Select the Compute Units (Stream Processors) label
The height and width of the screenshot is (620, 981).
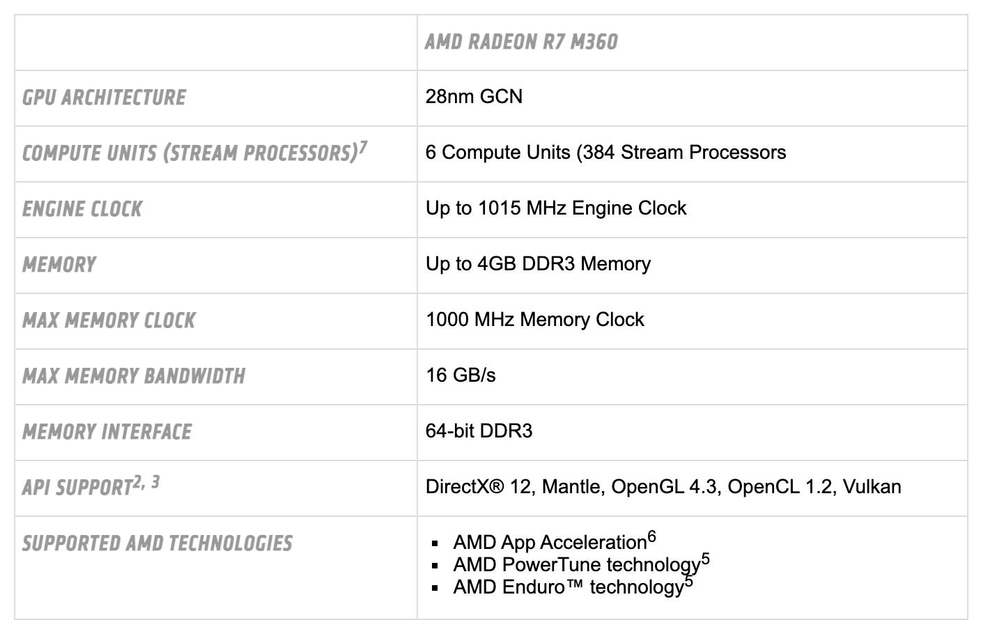coord(190,153)
